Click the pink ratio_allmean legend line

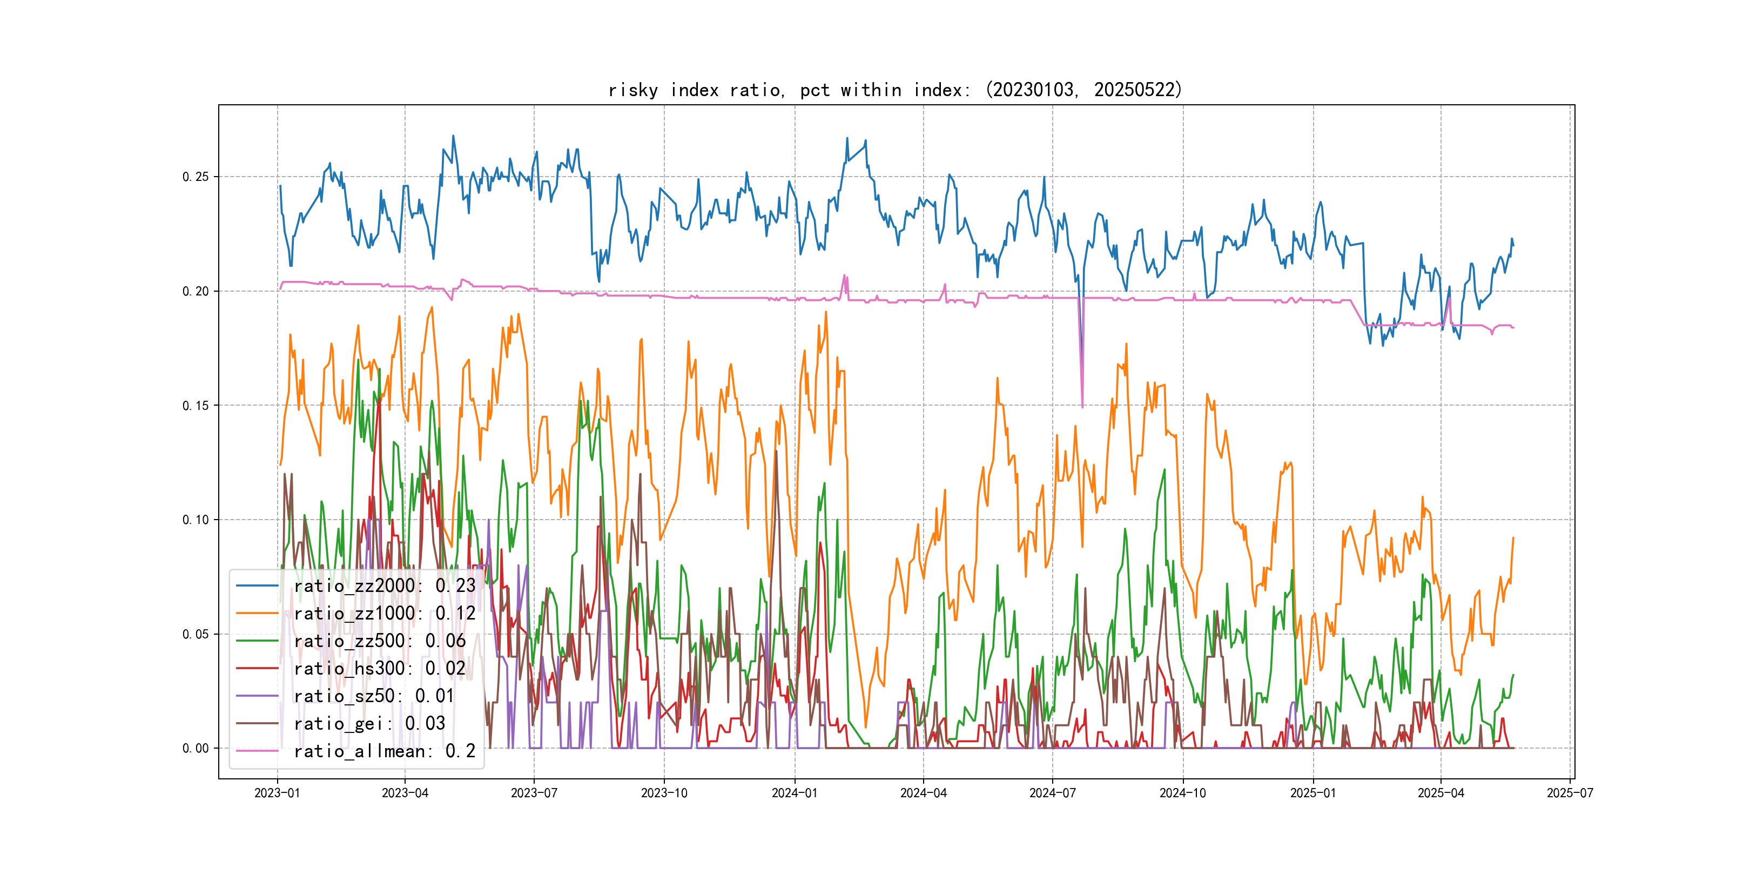pos(257,751)
